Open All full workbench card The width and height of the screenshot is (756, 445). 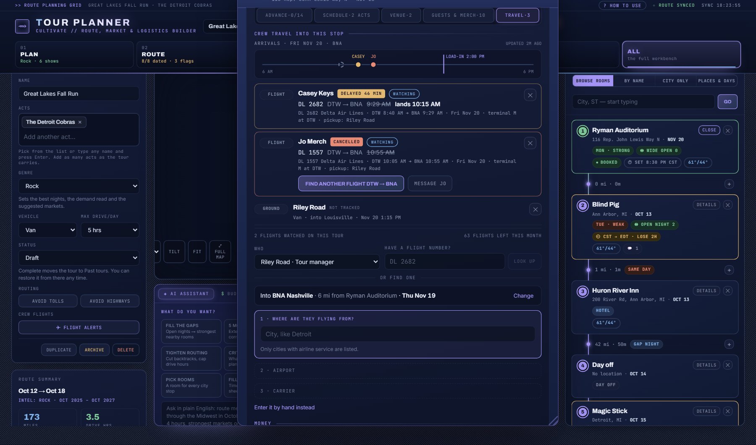[x=681, y=55]
